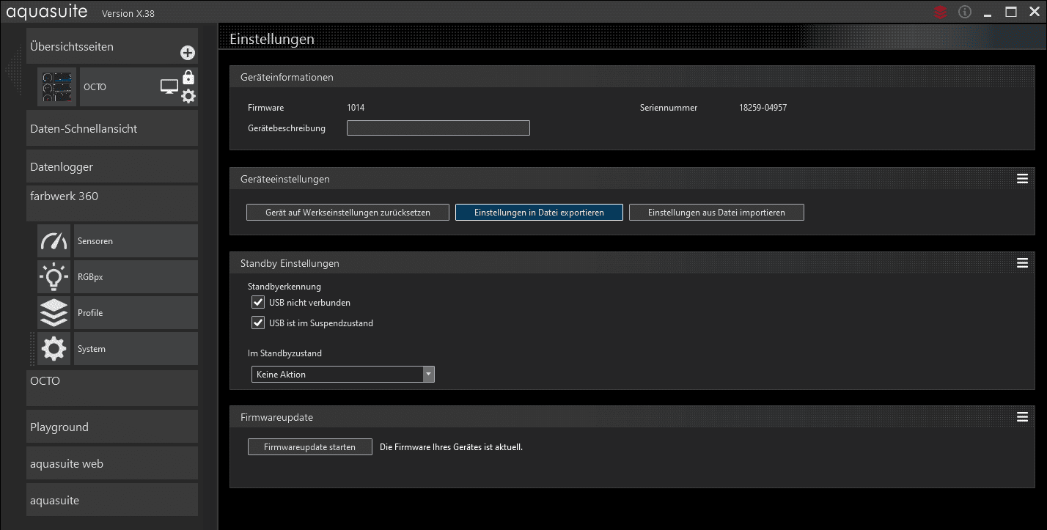Click the OCTO overview page thumbnail
Screen dimensions: 1047x530
pyautogui.click(x=57, y=87)
